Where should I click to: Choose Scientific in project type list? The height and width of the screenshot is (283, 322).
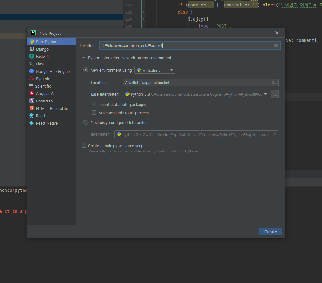pyautogui.click(x=52, y=86)
